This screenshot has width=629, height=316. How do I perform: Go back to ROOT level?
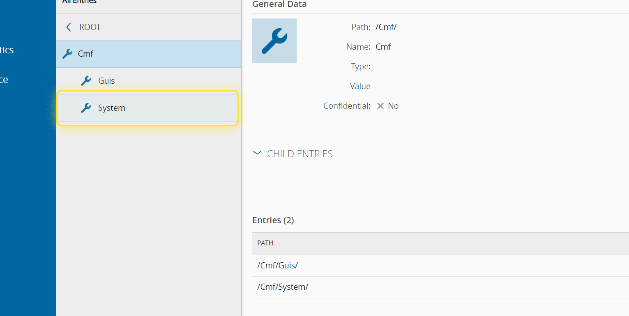click(x=90, y=27)
